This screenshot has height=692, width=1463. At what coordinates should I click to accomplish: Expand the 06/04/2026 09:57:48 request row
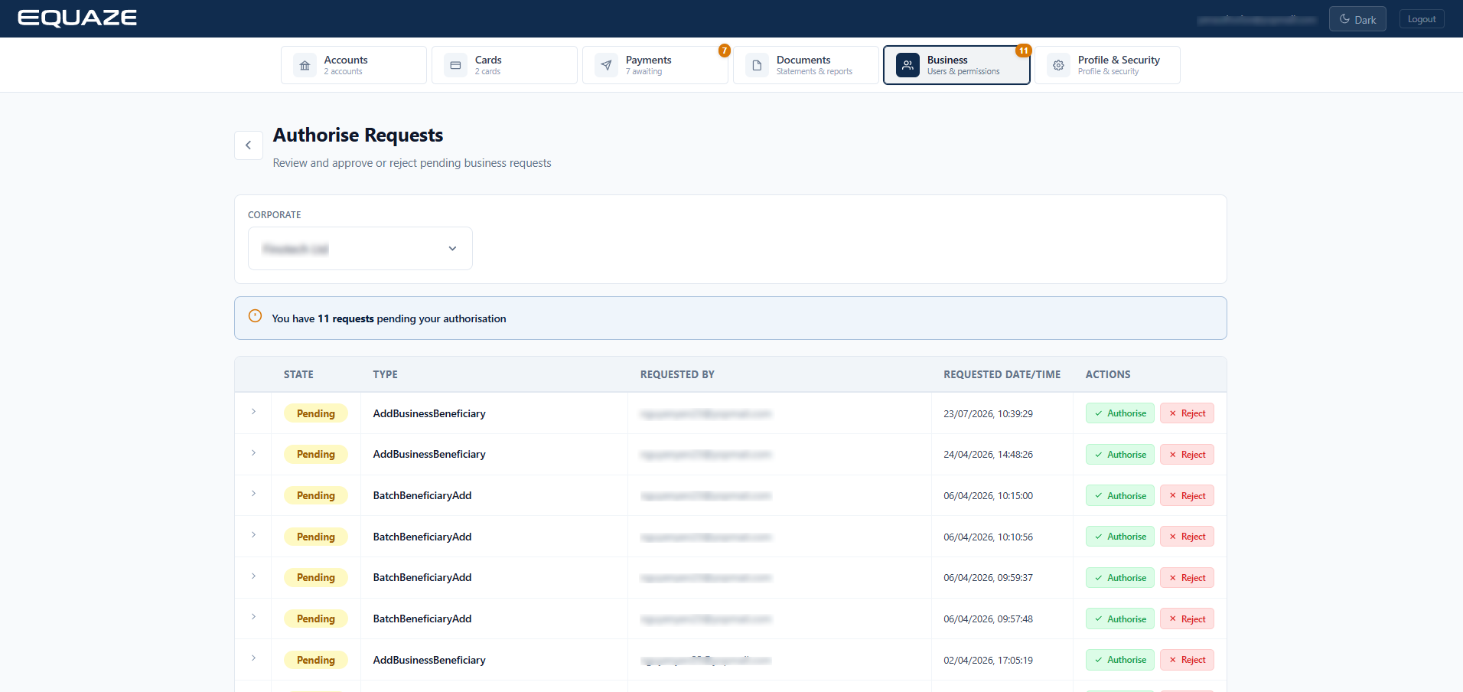[x=253, y=617]
